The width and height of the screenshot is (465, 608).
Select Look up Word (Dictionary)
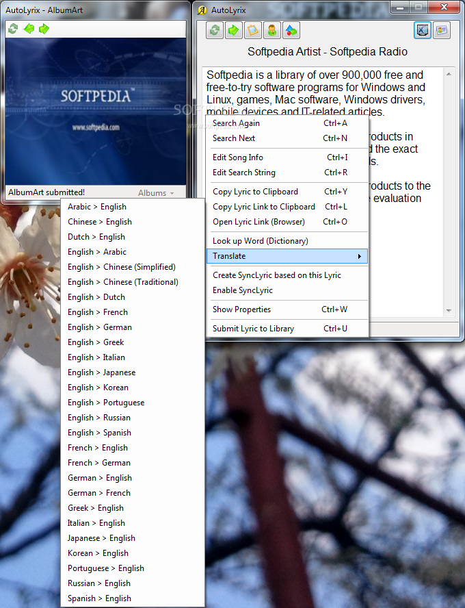click(x=287, y=241)
